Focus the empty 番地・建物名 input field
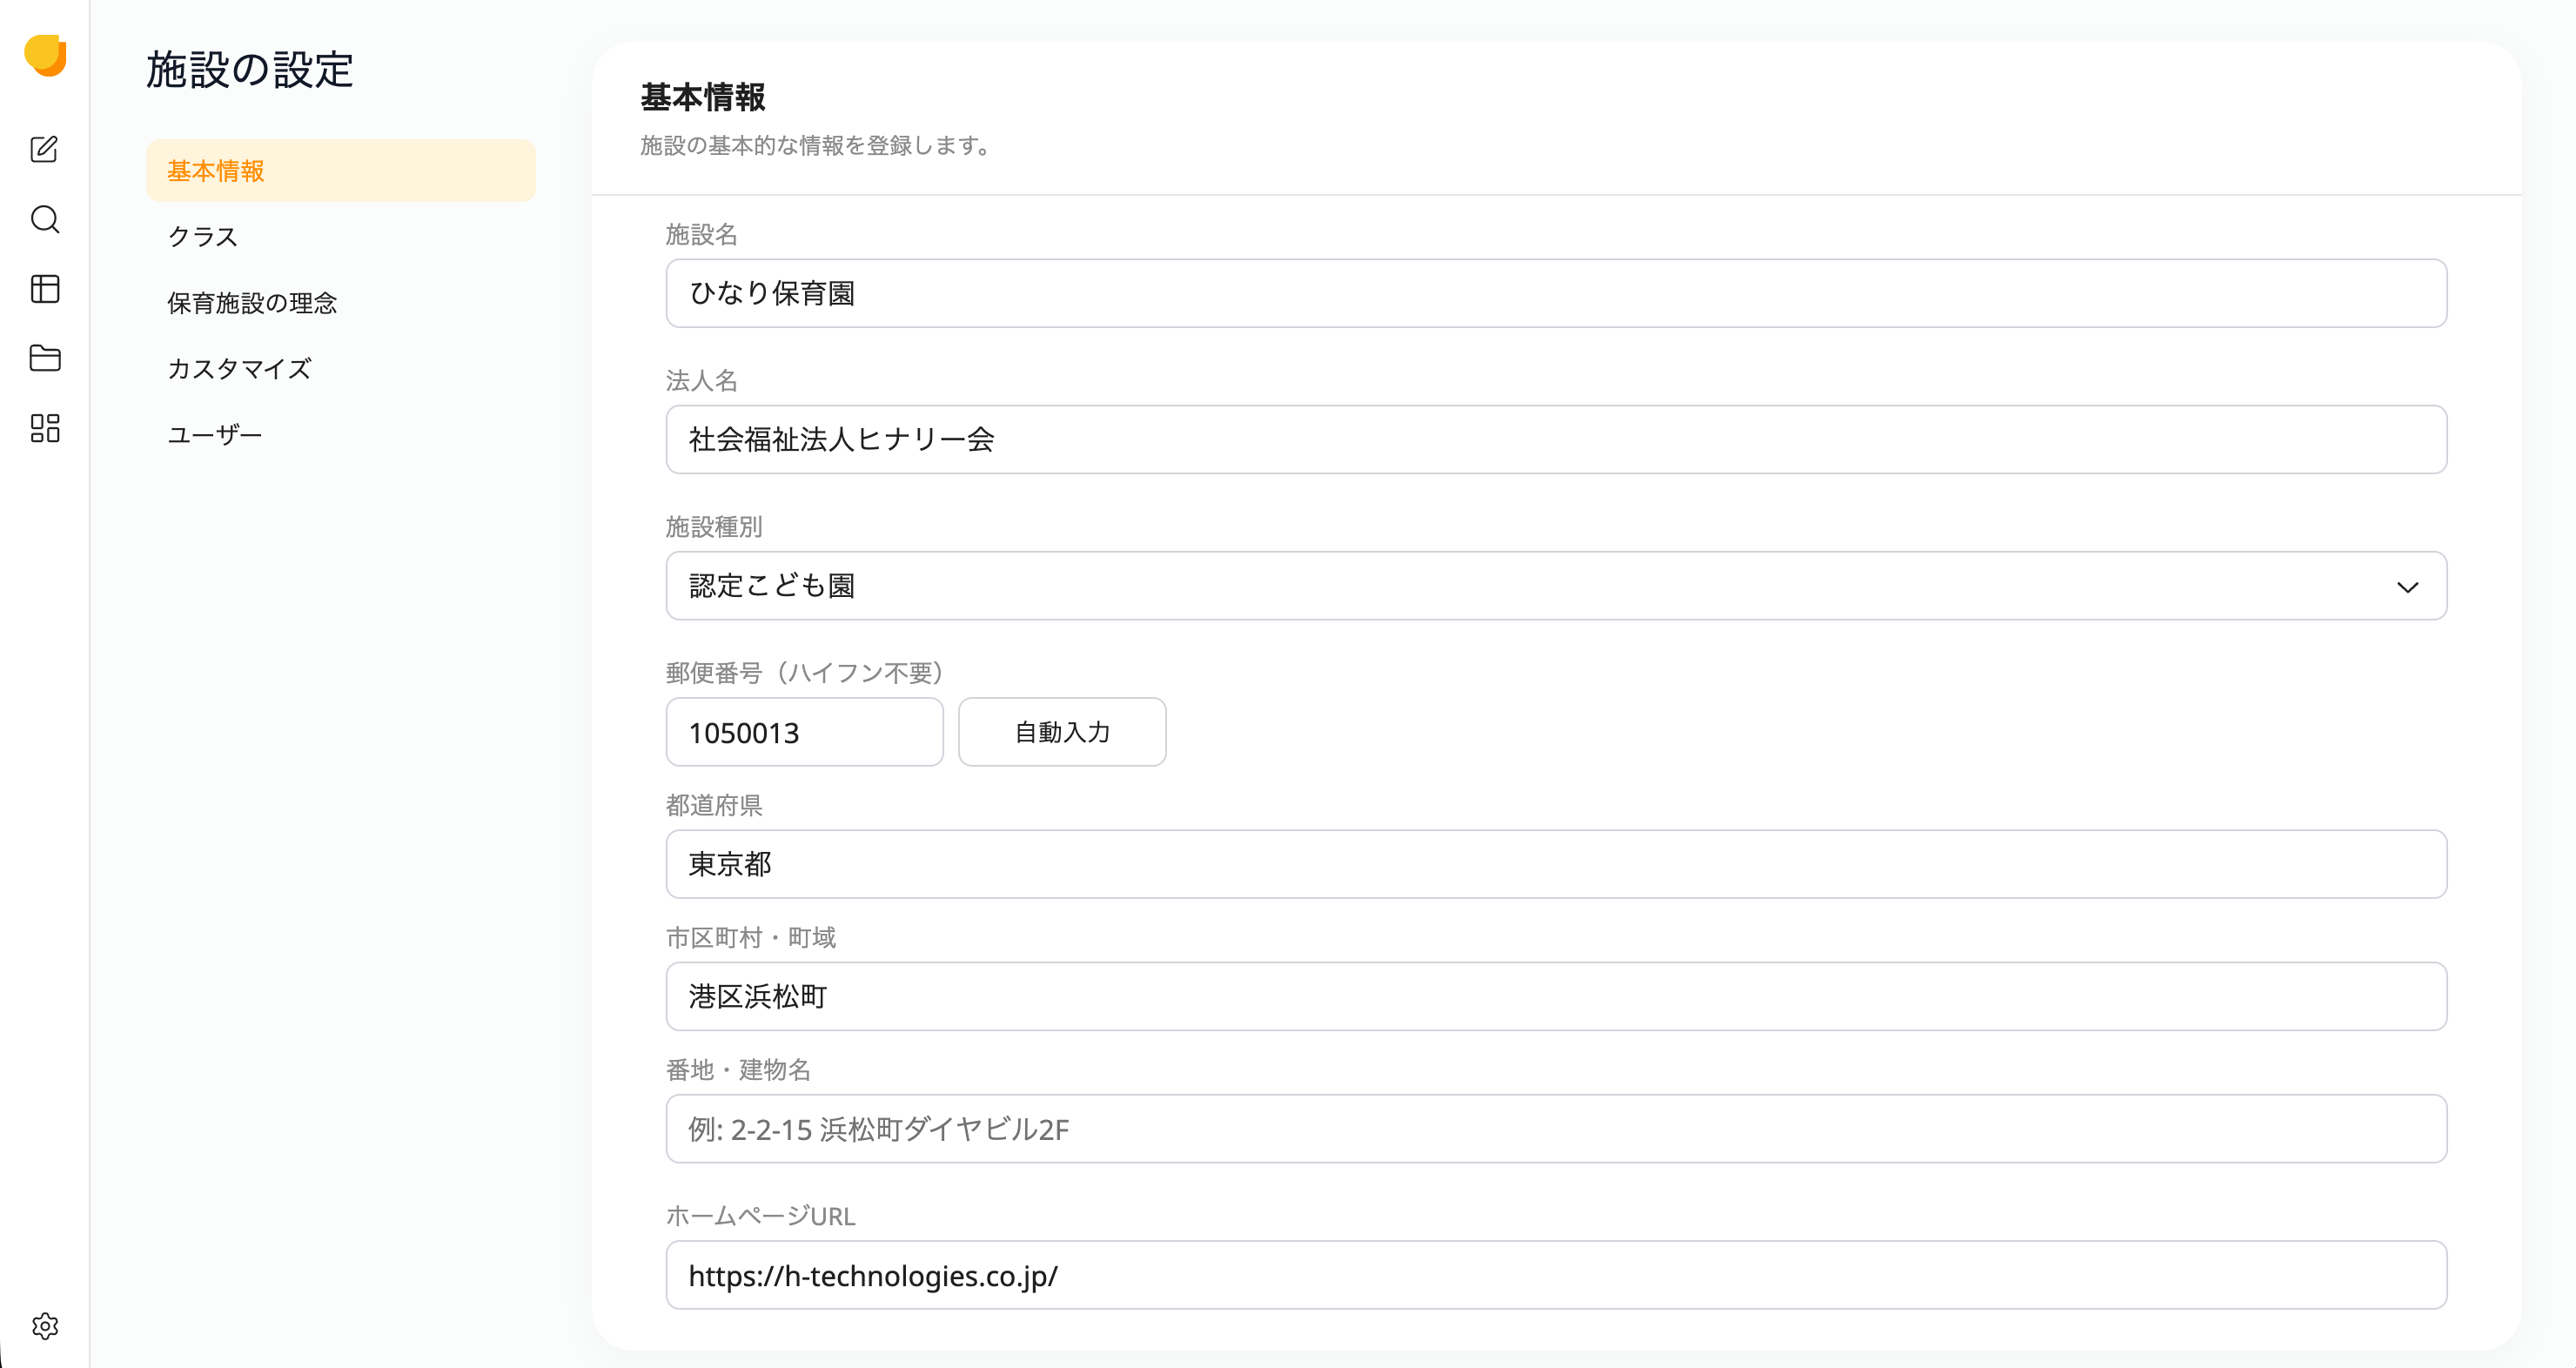 click(x=1556, y=1129)
